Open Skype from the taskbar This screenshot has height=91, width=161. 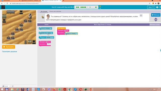coord(75,89)
